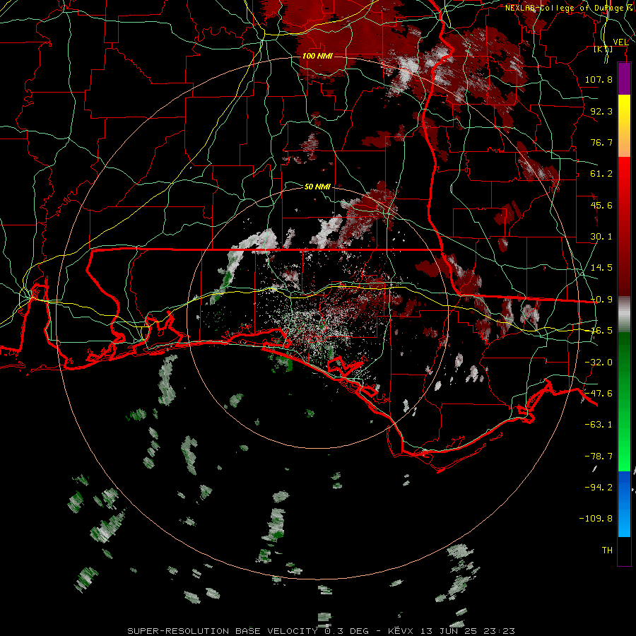Image resolution: width=636 pixels, height=636 pixels.
Task: Click the 50 NMI range ring label
Action: (x=317, y=187)
